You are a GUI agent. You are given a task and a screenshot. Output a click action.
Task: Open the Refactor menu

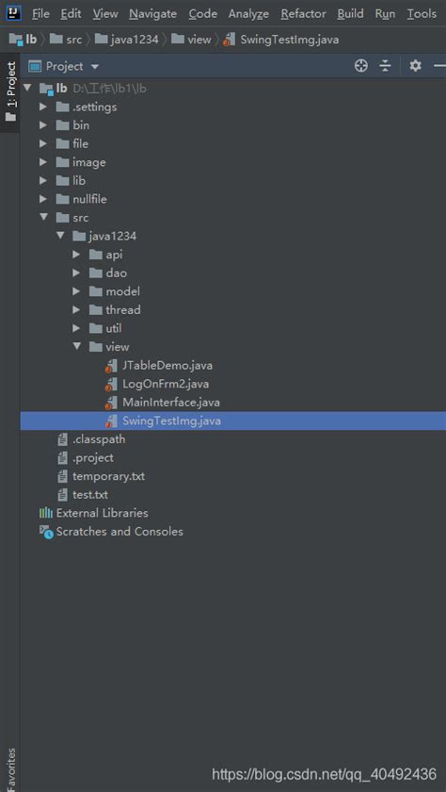click(x=303, y=13)
